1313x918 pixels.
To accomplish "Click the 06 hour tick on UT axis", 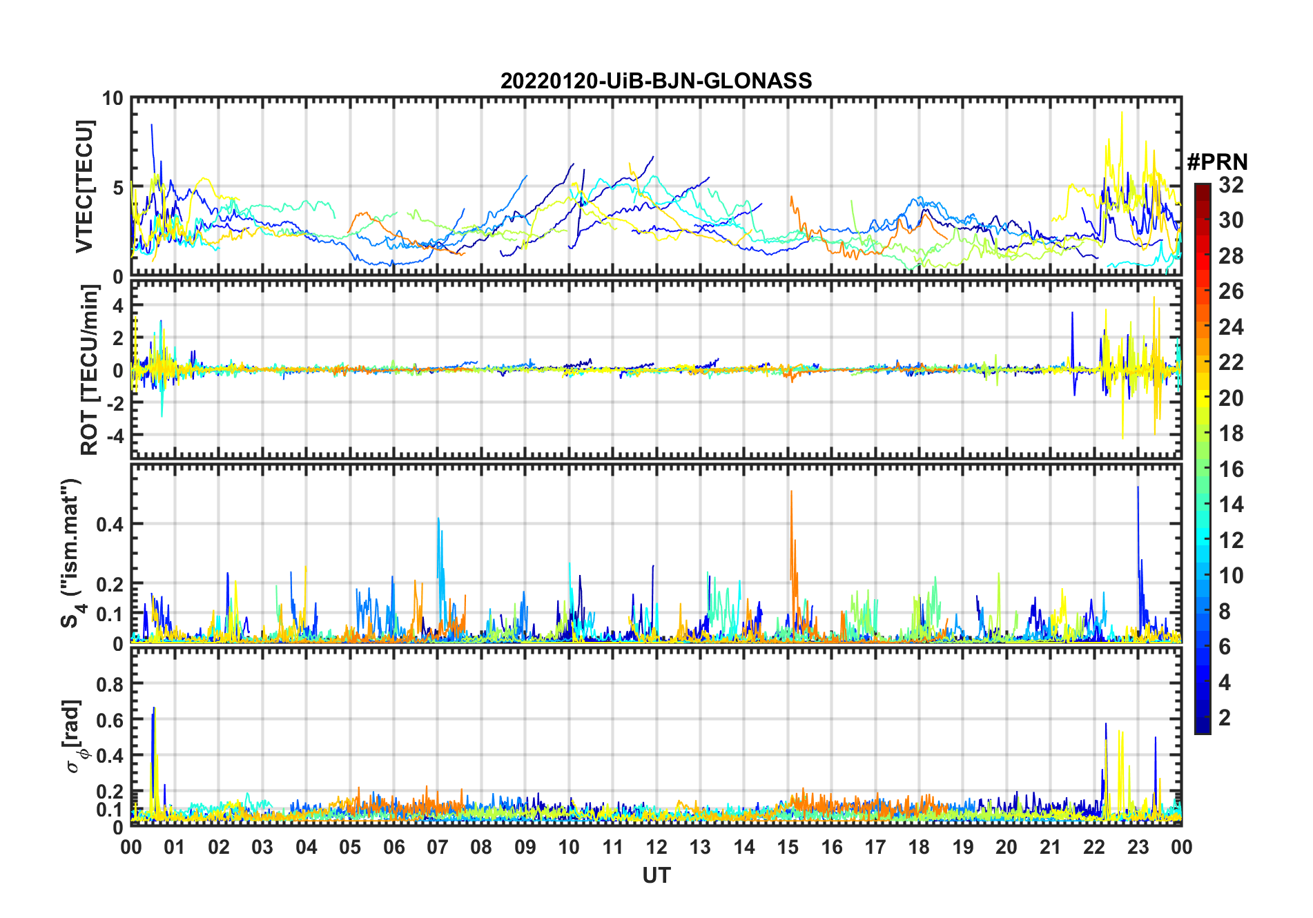I will pos(393,847).
